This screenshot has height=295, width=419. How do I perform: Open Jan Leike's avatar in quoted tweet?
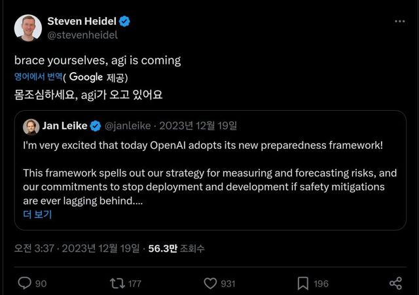click(x=31, y=125)
